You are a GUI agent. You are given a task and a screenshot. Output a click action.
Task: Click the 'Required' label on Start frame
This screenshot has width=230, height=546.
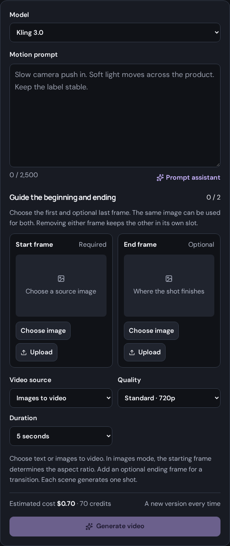pos(92,245)
